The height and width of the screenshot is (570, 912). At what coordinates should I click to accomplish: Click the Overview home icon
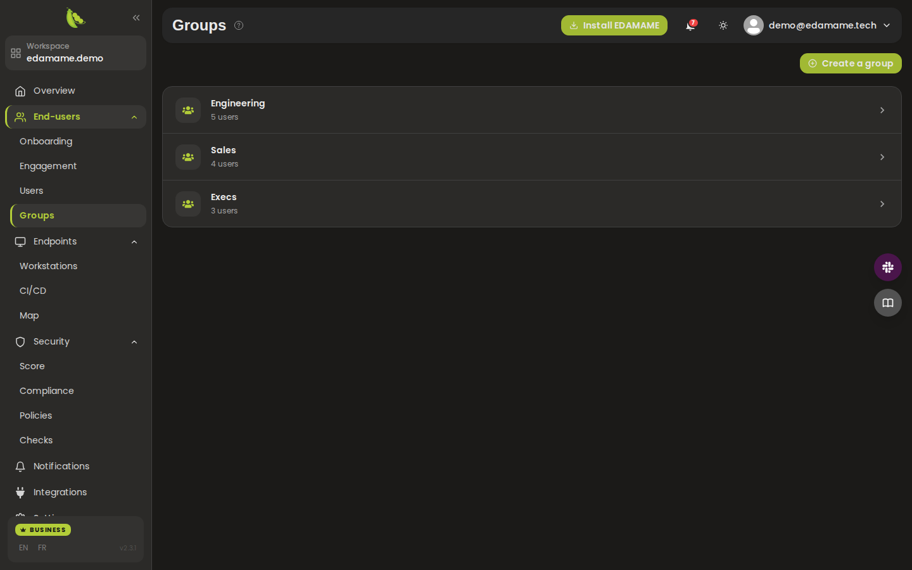[x=20, y=91]
